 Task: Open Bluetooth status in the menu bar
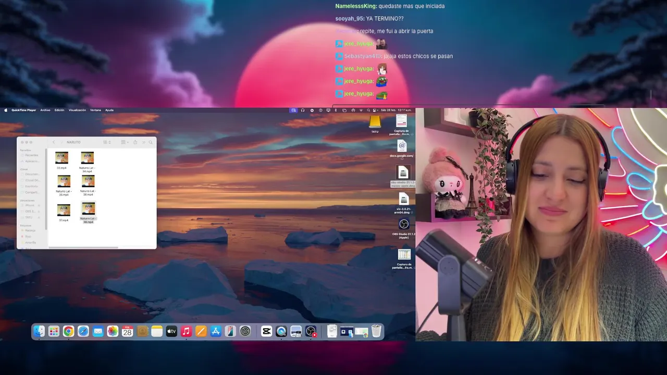click(x=336, y=110)
